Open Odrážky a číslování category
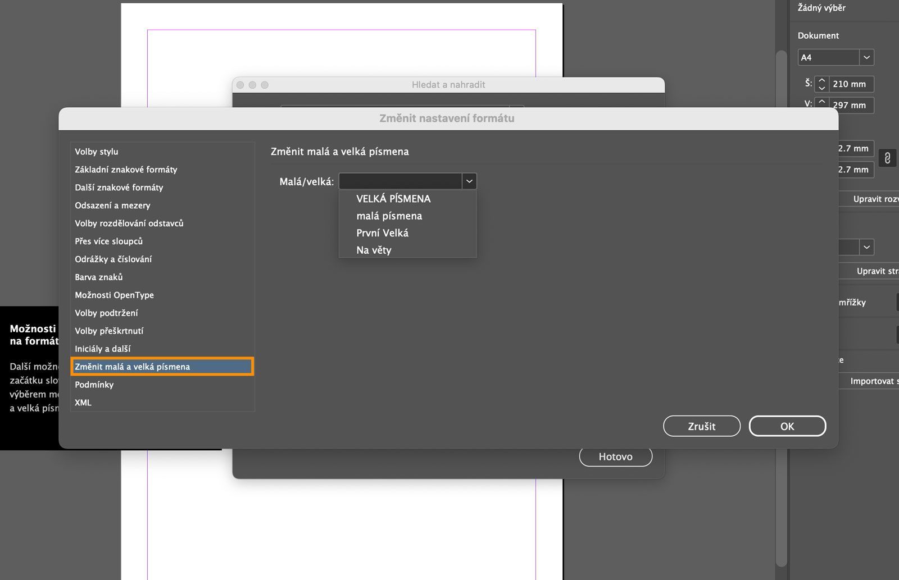 (x=162, y=259)
